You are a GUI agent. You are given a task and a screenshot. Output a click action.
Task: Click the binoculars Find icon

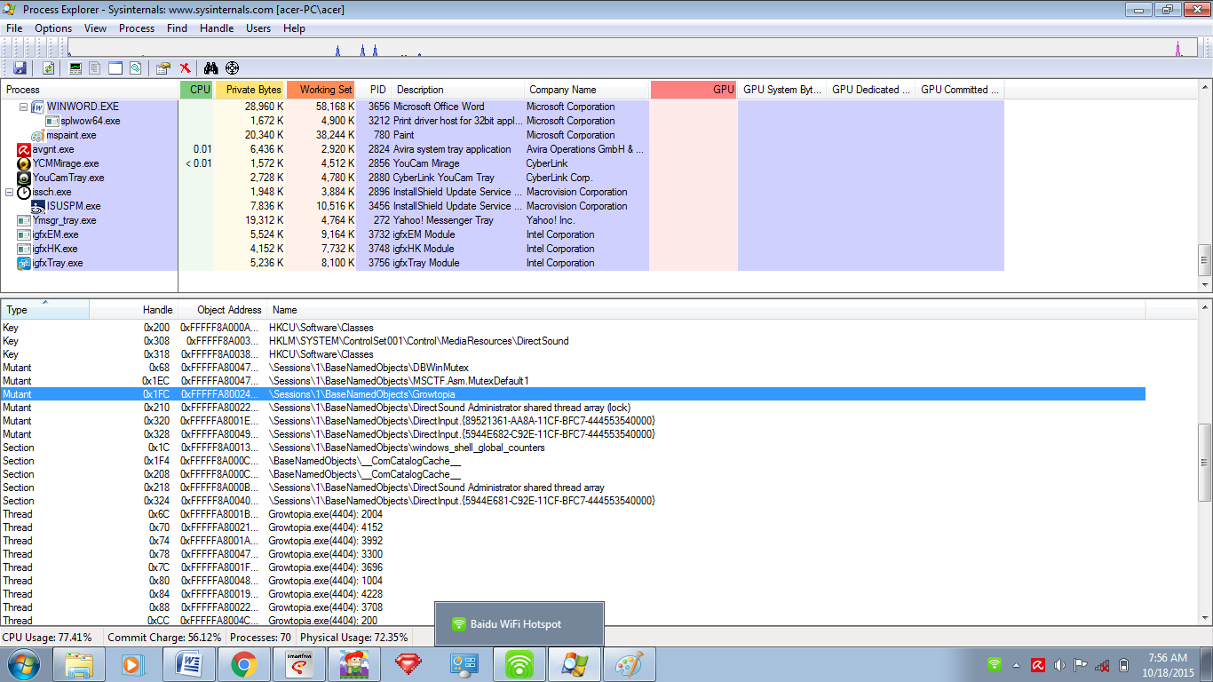tap(211, 67)
